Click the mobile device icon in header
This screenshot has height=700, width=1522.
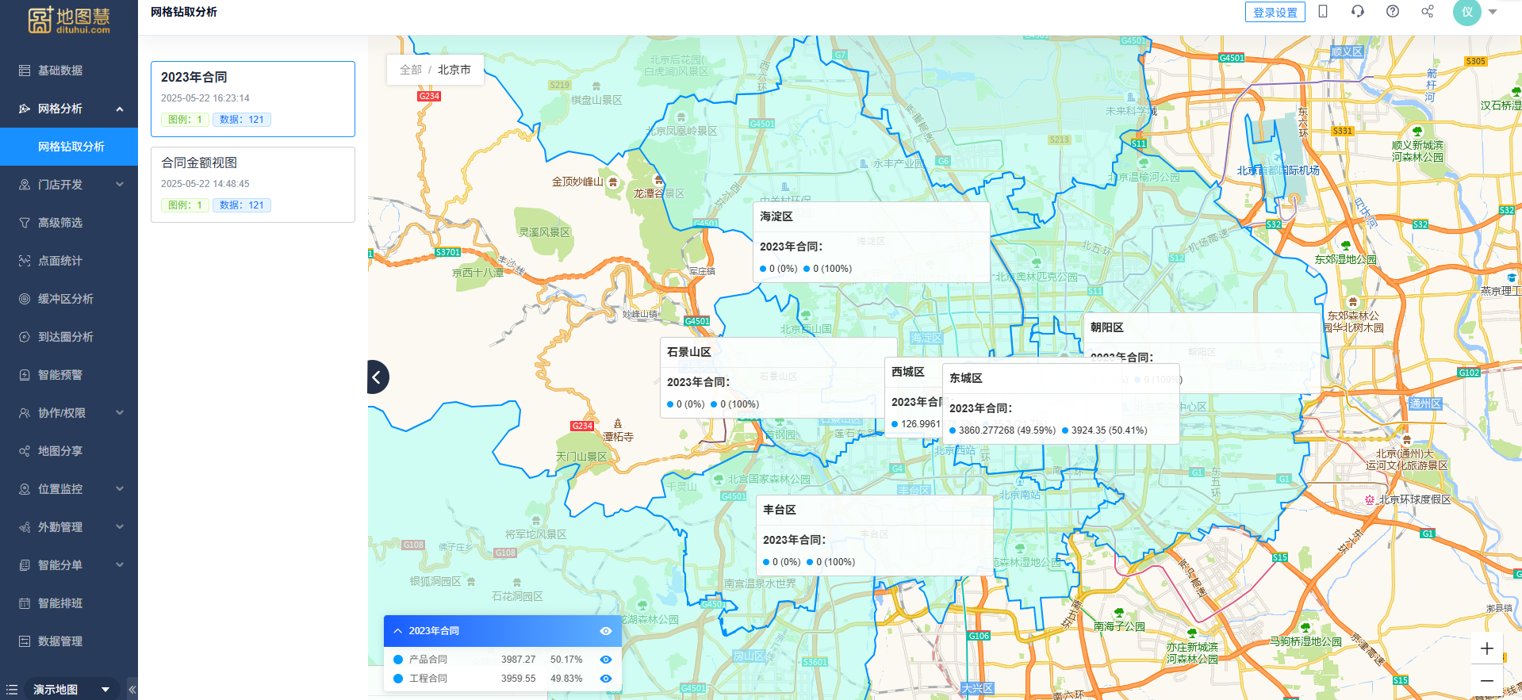click(x=1323, y=11)
